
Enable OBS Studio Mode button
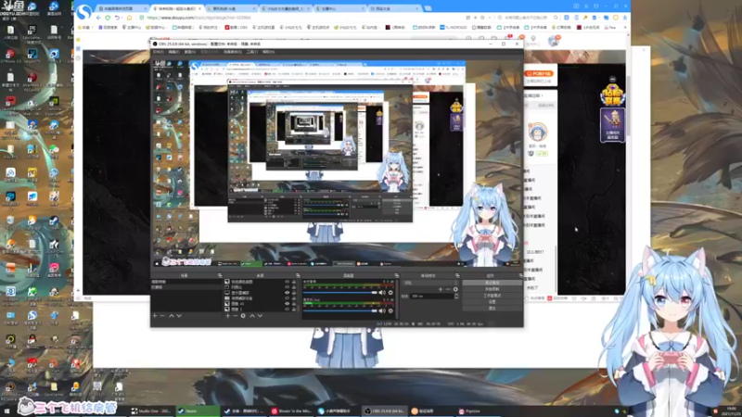[493, 296]
